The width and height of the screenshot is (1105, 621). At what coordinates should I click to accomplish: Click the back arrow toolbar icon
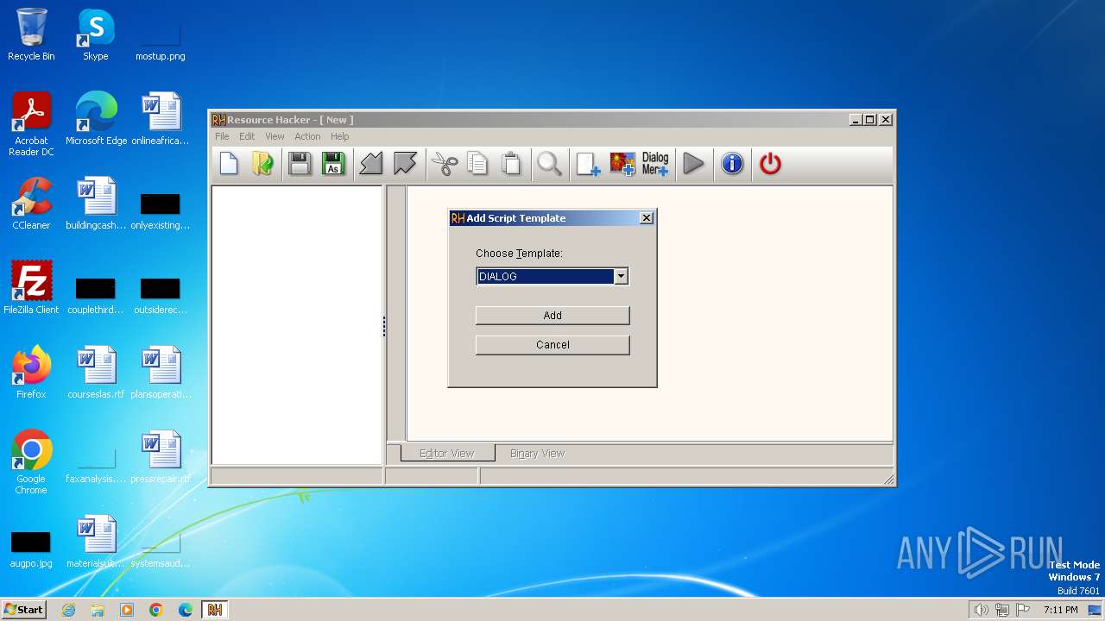pos(371,163)
